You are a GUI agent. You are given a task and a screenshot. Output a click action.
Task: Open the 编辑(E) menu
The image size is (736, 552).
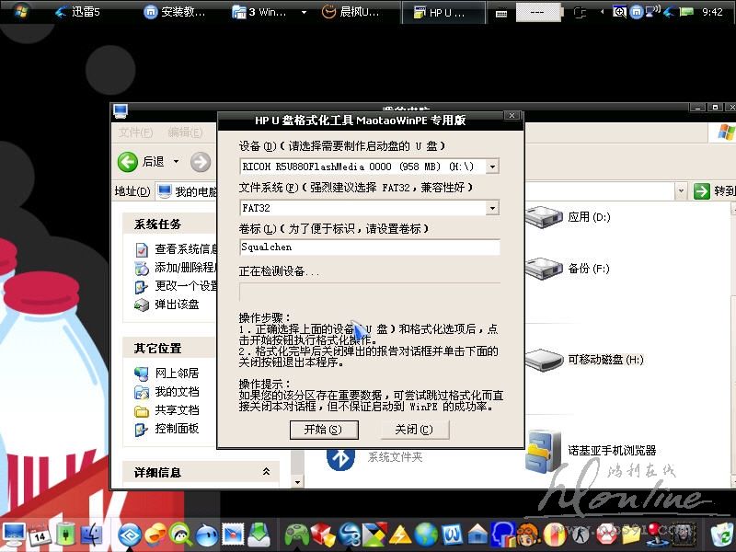tap(184, 132)
